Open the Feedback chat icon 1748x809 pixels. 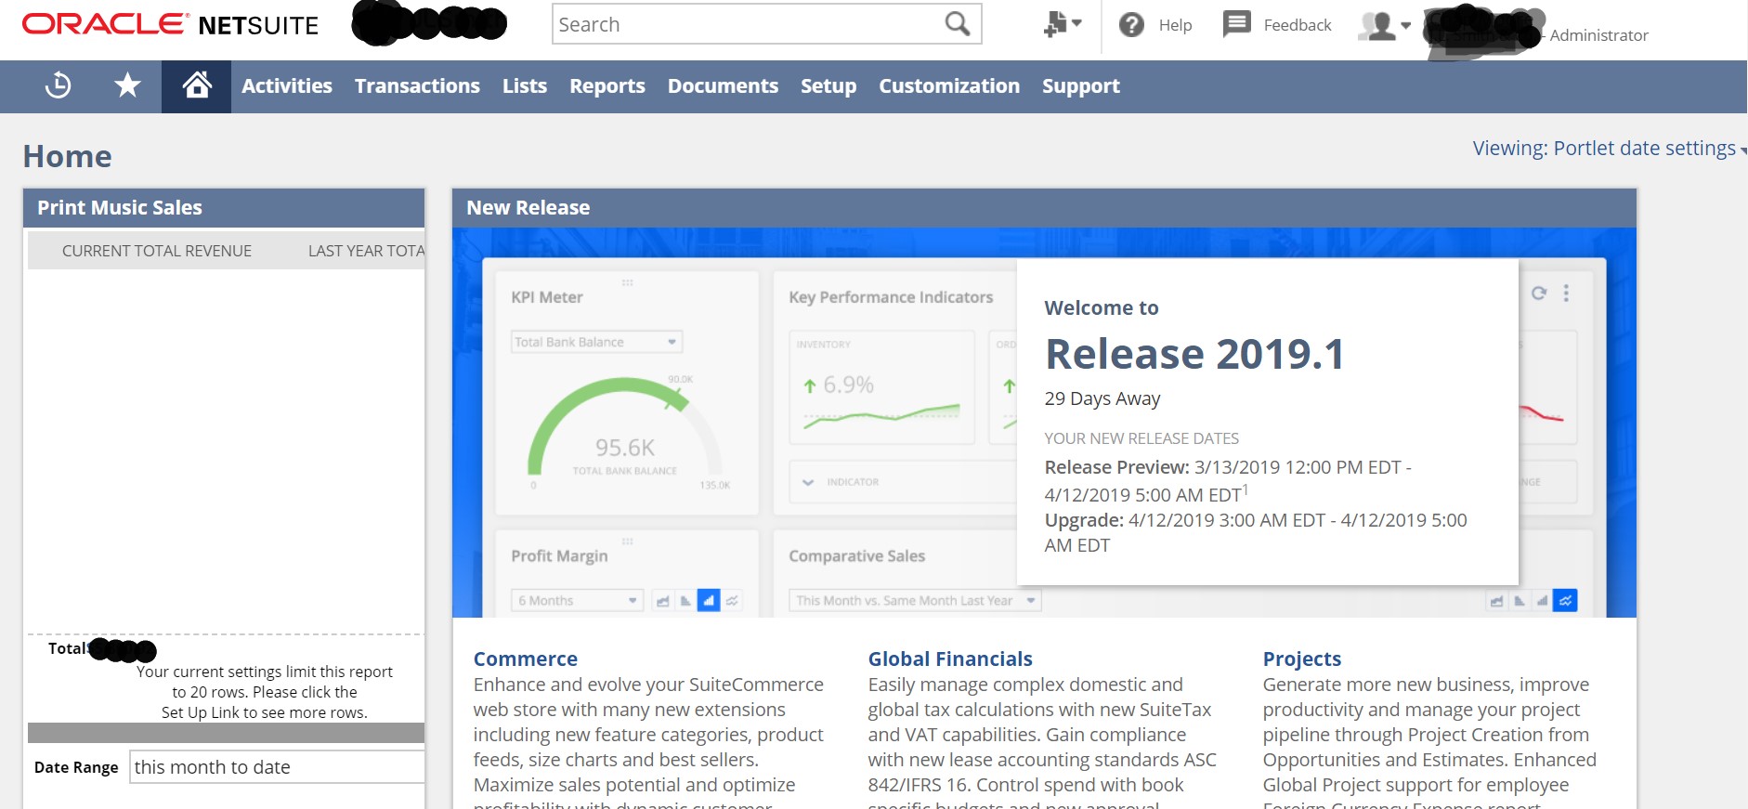pyautogui.click(x=1237, y=24)
